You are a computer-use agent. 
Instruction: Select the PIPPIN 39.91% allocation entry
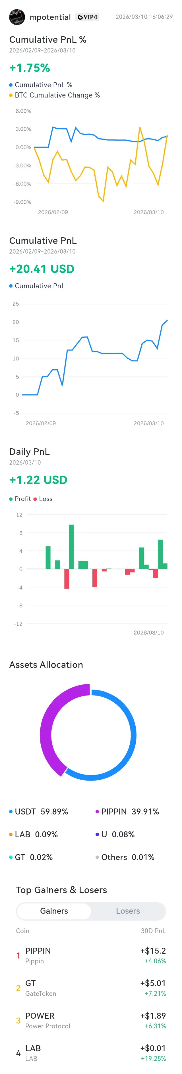[127, 811]
